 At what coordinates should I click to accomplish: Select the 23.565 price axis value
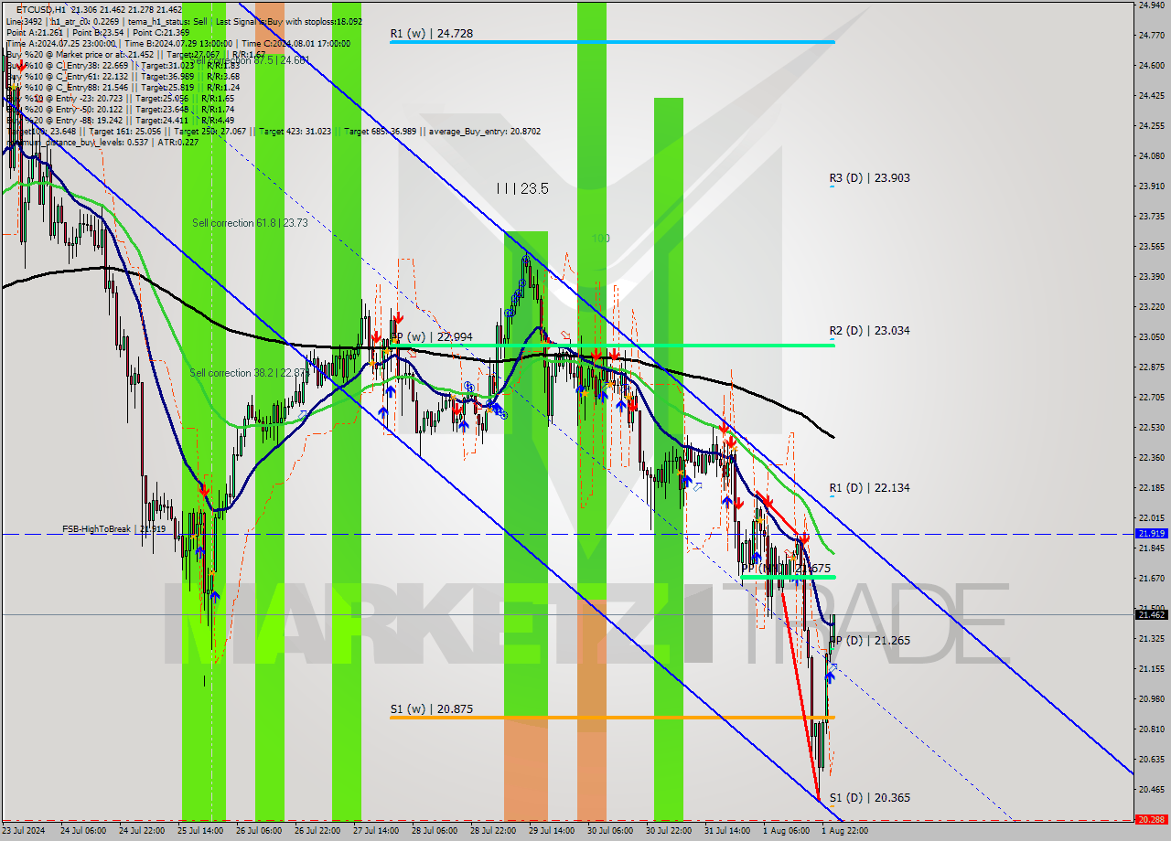coord(1150,247)
